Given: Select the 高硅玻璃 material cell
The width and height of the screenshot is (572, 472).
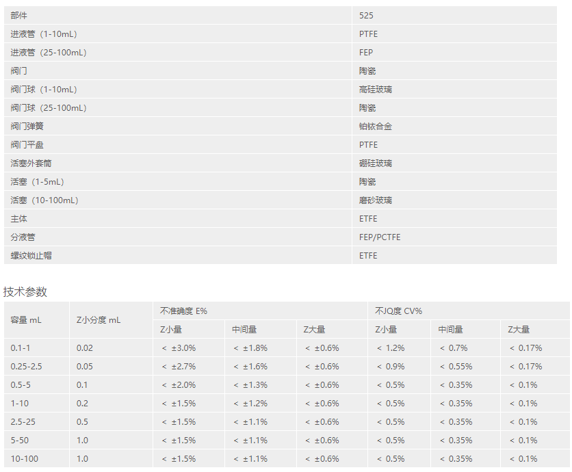Looking at the screenshot, I should (376, 89).
